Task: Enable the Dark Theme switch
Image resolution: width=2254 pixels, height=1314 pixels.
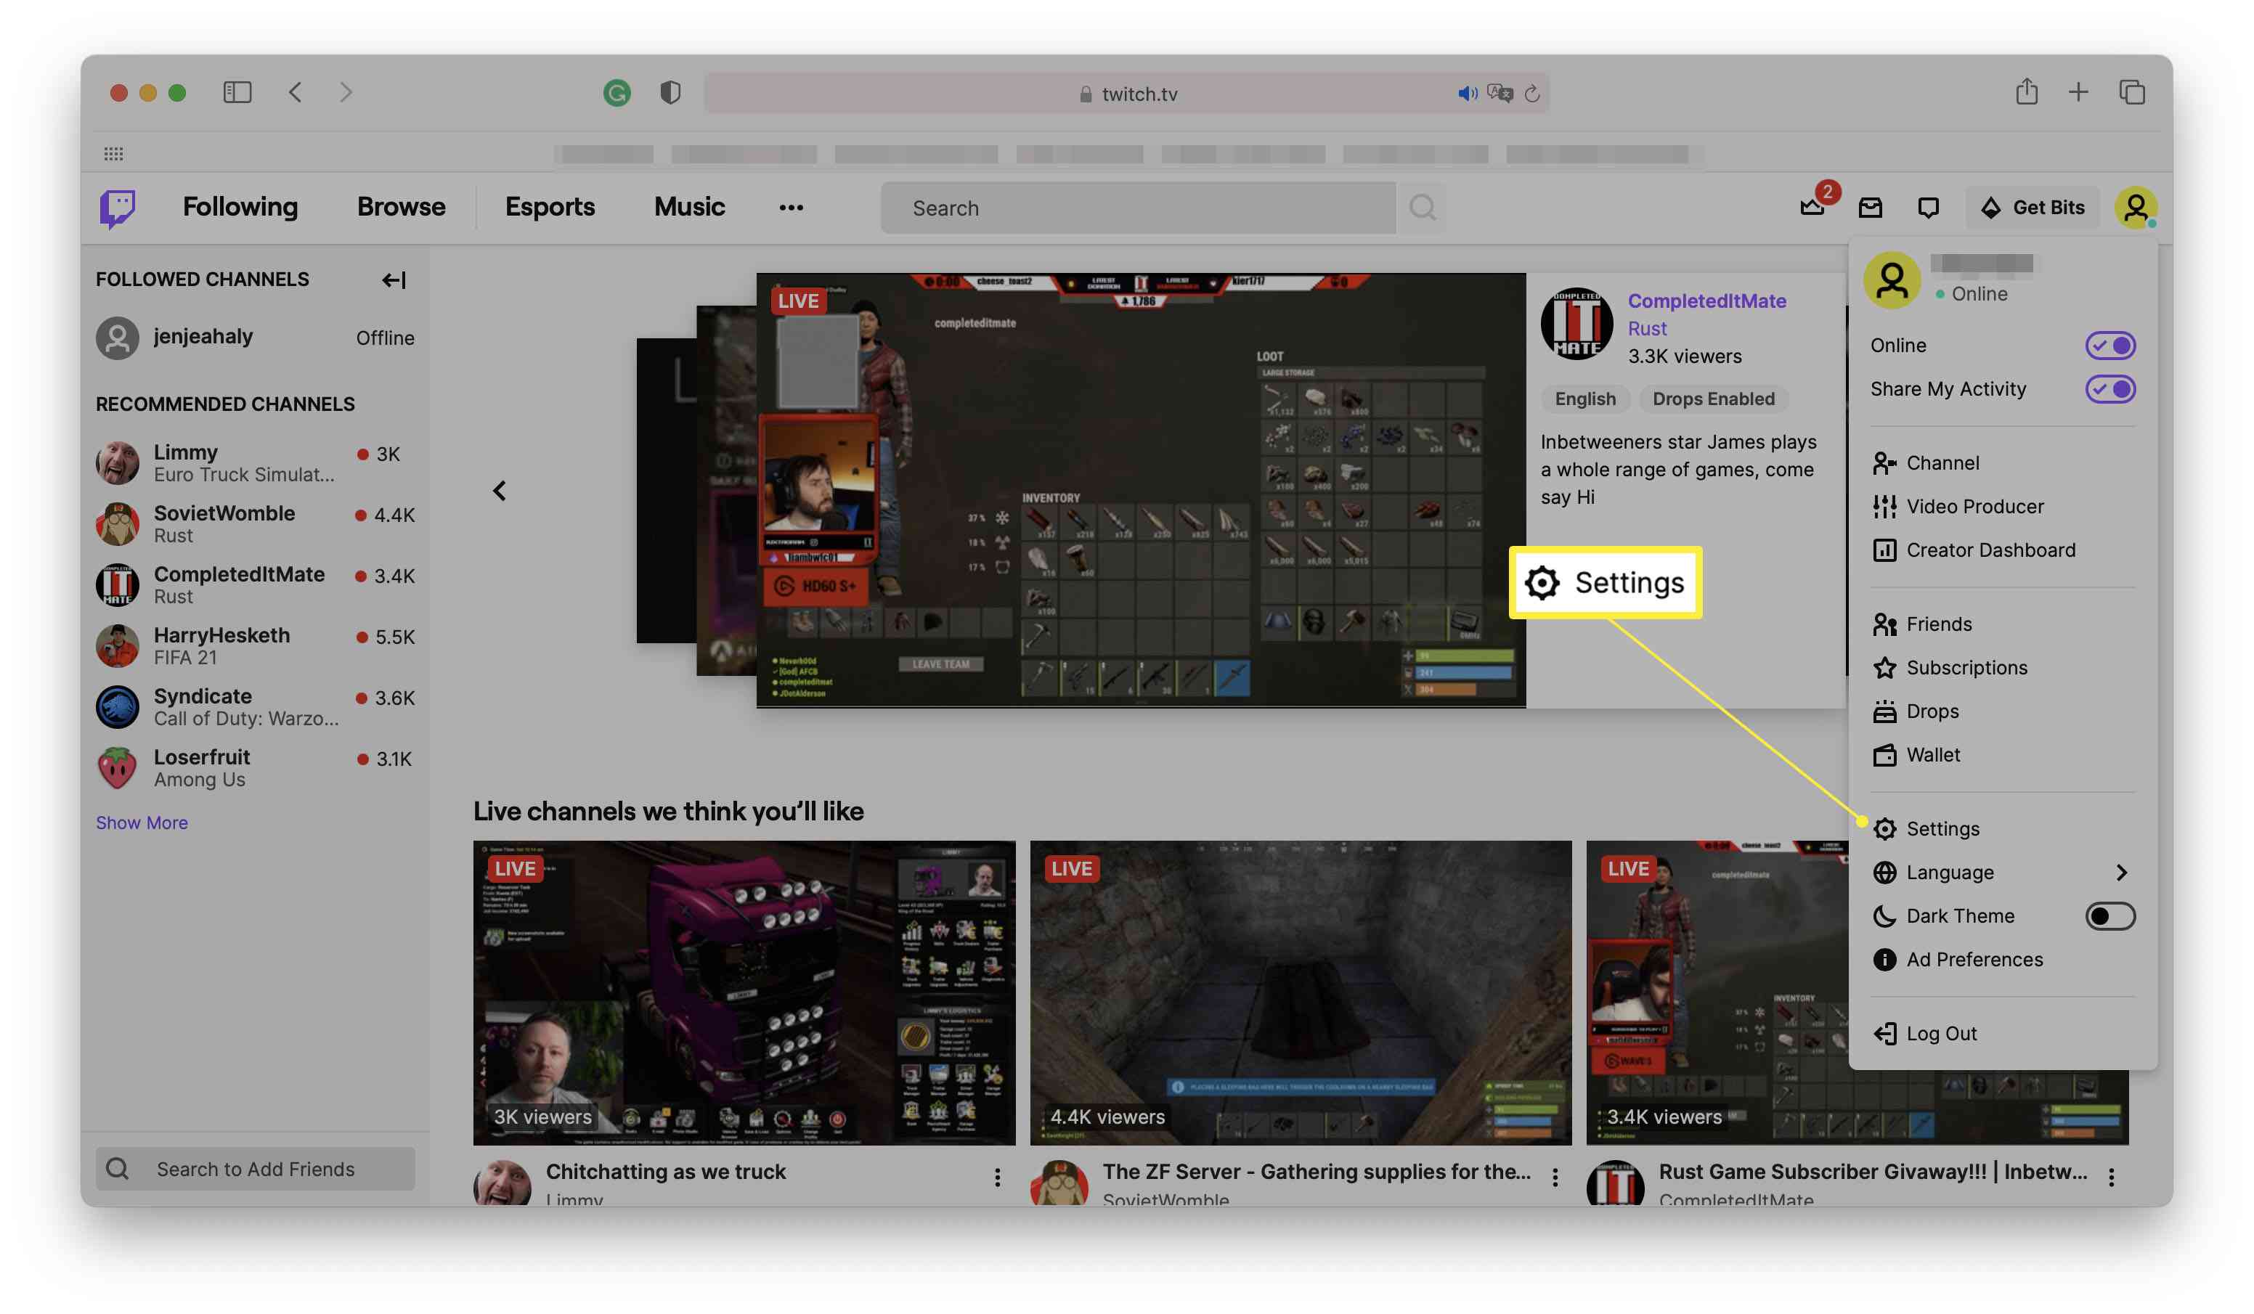Action: coord(2111,916)
